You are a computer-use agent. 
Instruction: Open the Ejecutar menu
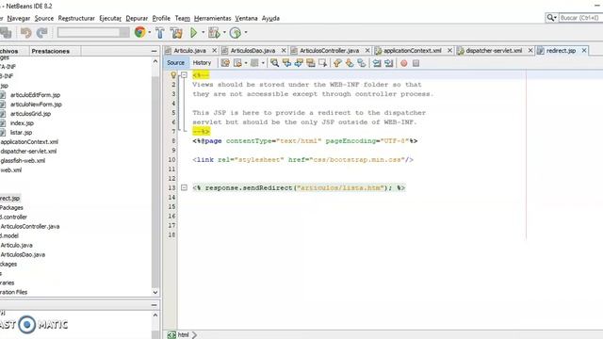point(110,18)
